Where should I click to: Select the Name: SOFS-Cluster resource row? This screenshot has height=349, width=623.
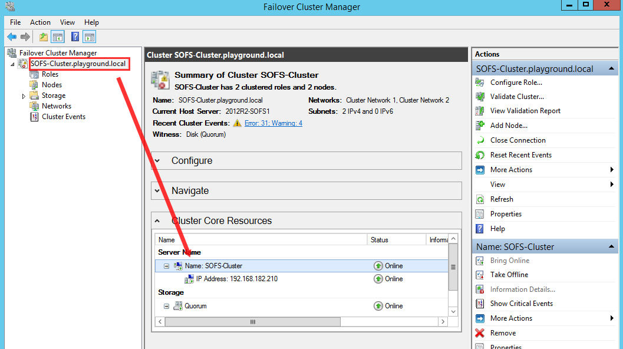[x=302, y=266]
